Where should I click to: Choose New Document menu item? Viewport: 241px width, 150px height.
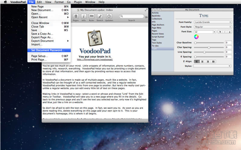click(49, 10)
